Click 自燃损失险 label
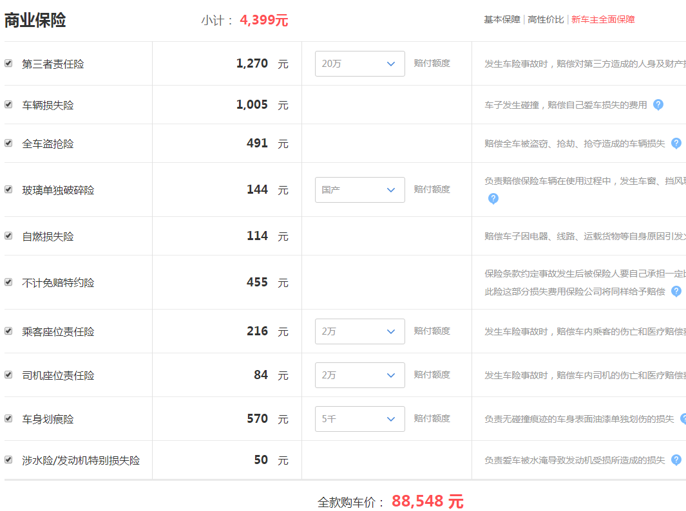 coord(48,236)
